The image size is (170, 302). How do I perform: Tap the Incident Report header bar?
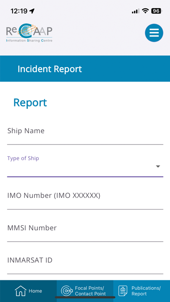pos(85,69)
